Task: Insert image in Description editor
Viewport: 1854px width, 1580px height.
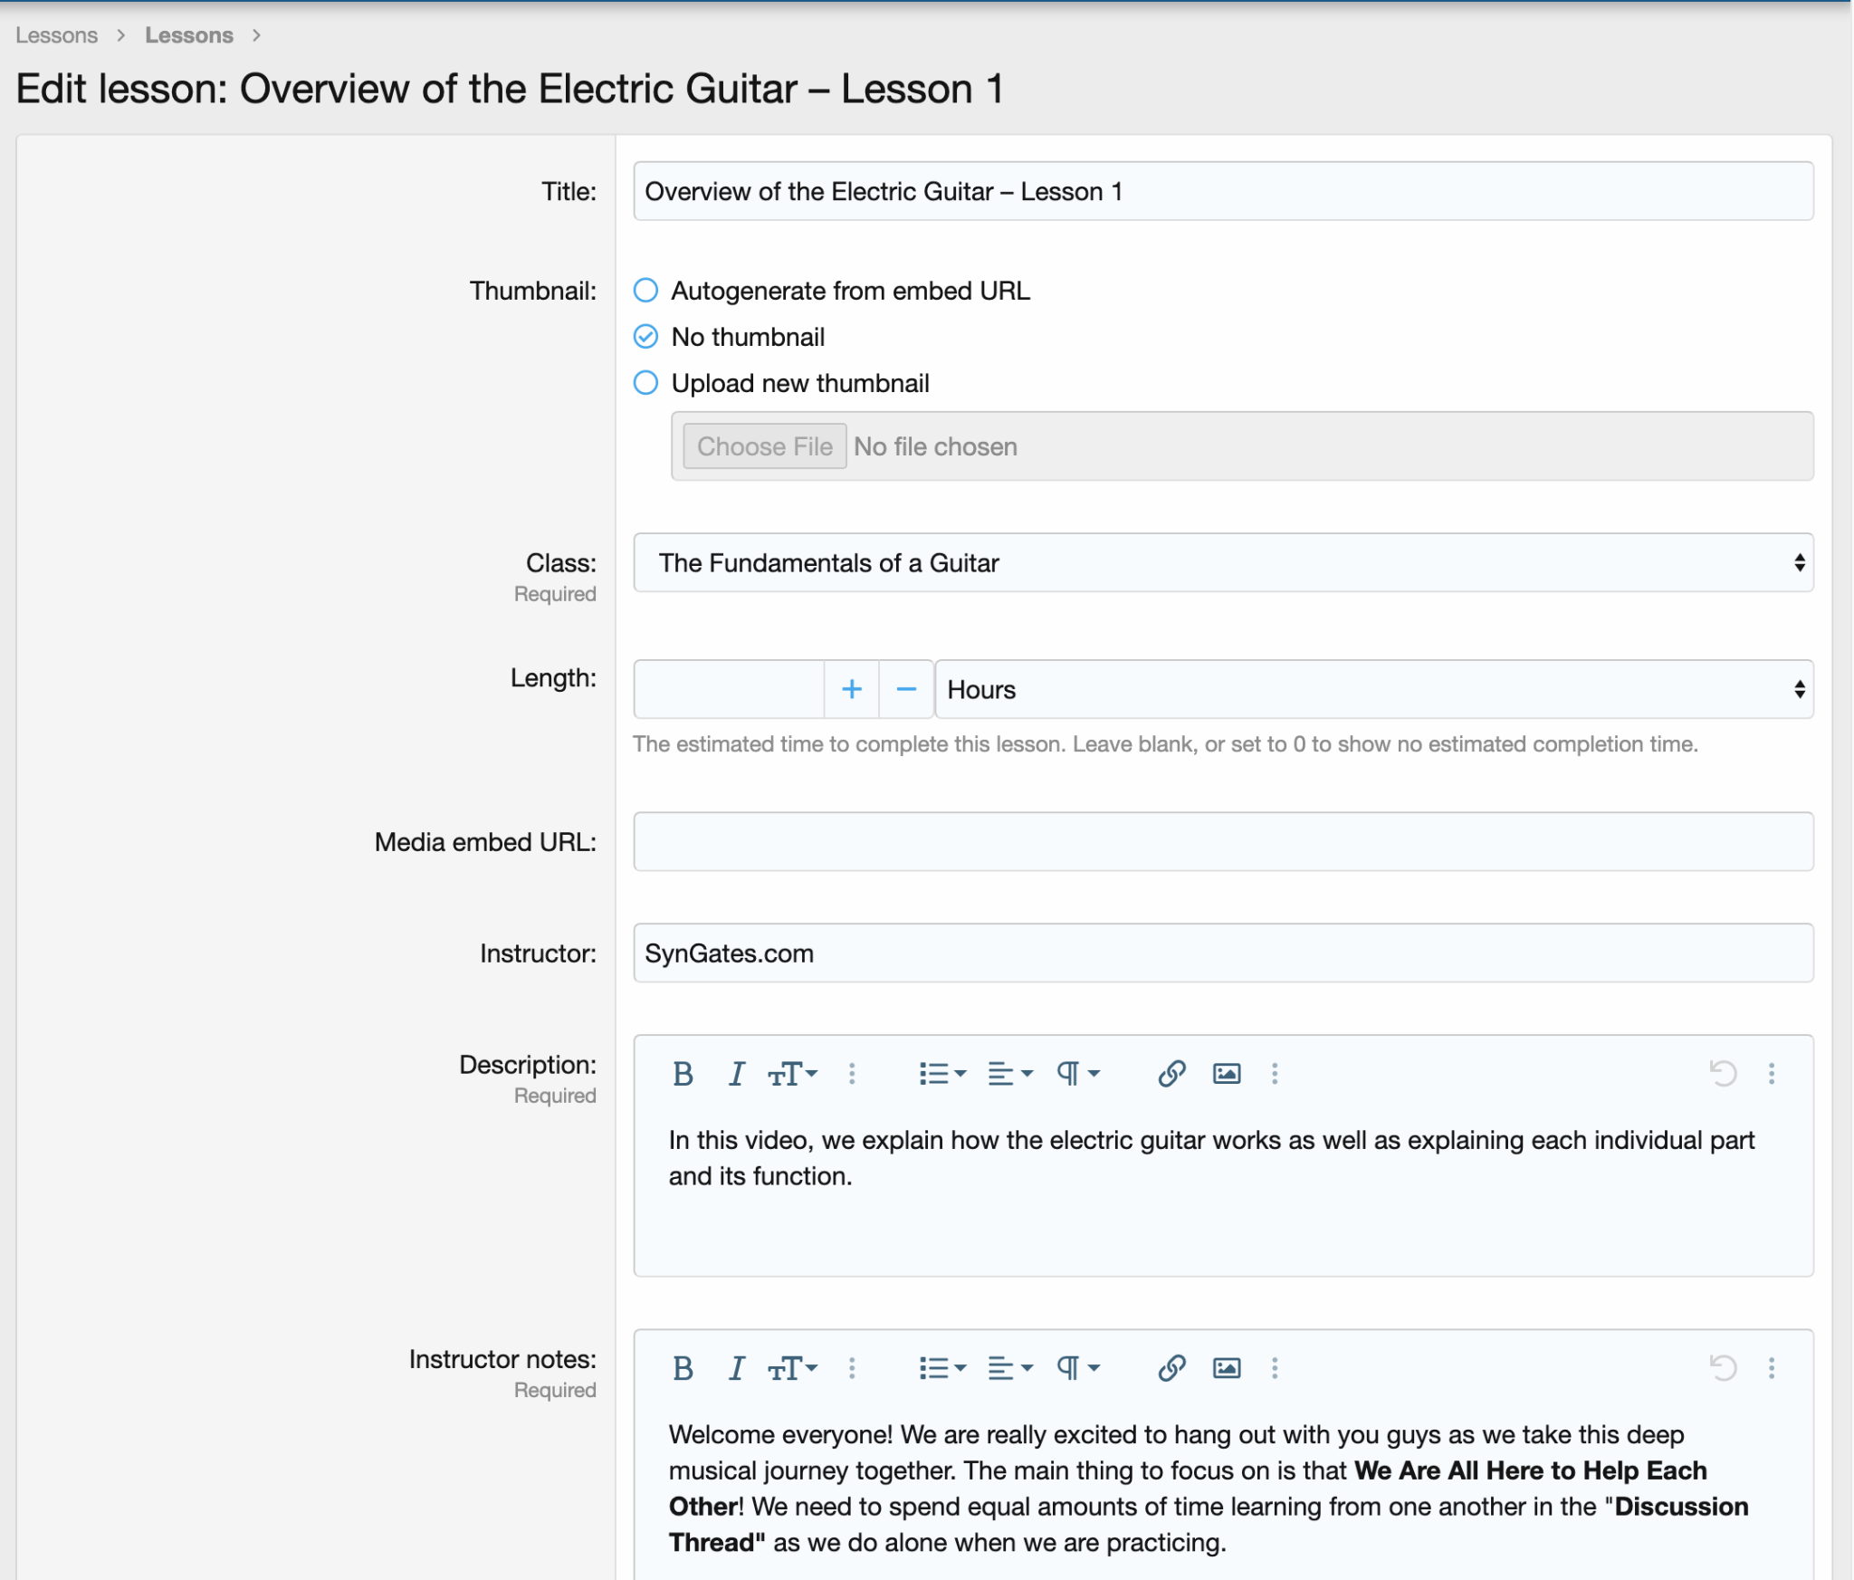Action: point(1226,1074)
